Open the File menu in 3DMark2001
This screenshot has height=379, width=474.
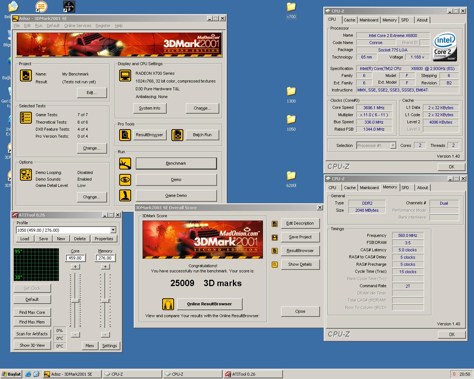tap(17, 26)
